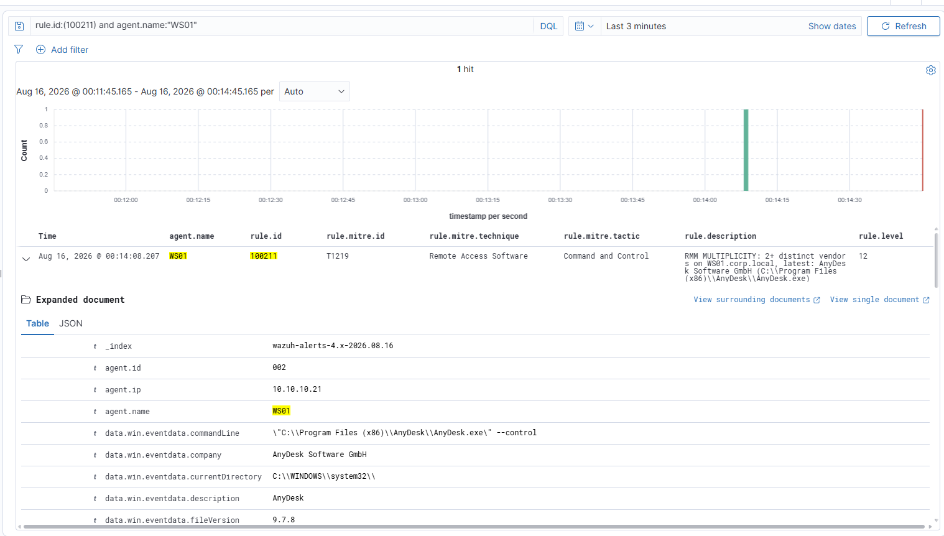
Task: Select the Table tab
Action: click(x=37, y=323)
